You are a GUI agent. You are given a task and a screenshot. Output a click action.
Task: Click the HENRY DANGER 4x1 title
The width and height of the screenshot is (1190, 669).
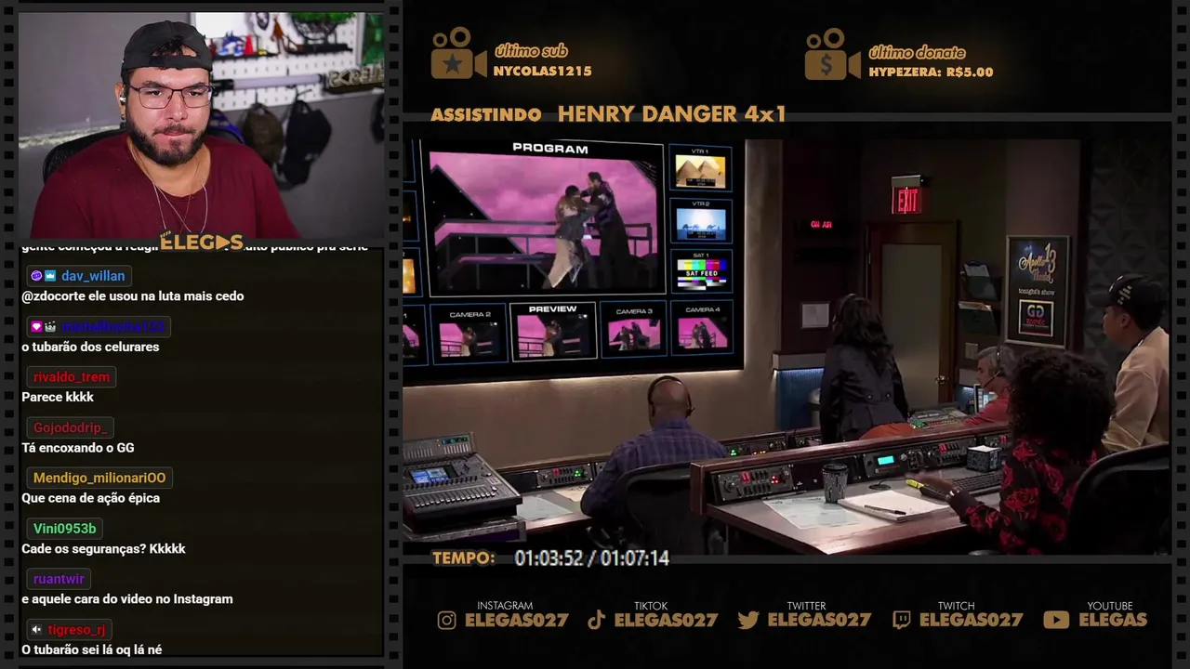[672, 114]
